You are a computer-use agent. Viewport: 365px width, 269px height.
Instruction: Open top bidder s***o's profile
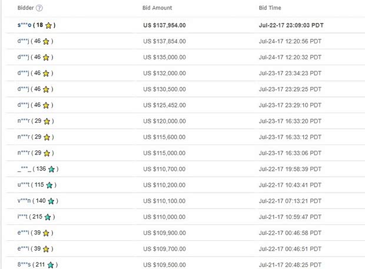(25, 26)
